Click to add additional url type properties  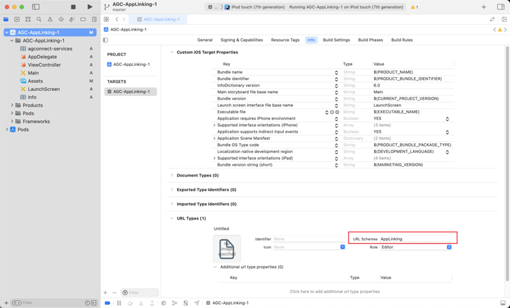[335, 291]
